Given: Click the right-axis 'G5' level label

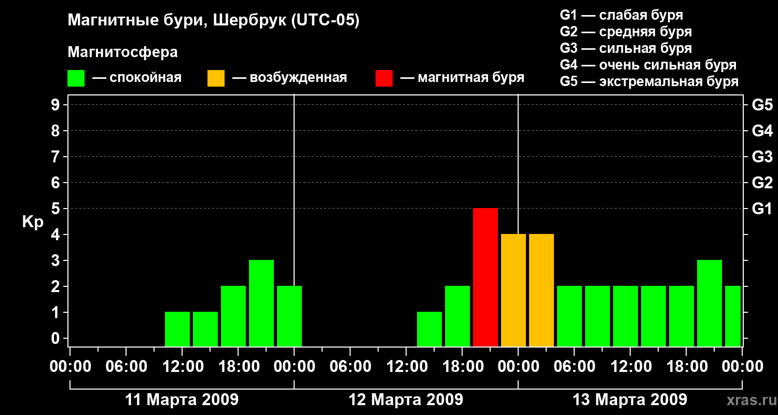Looking at the screenshot, I should (762, 105).
